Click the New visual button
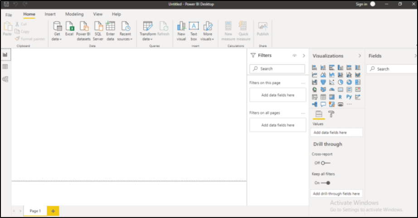418x218 pixels. [x=181, y=31]
